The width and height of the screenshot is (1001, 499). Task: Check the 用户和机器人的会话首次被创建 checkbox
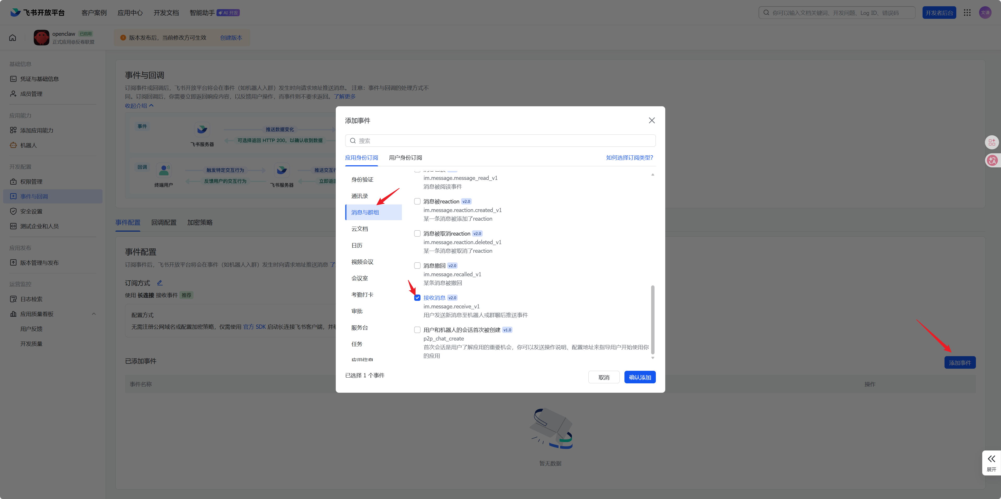tap(417, 330)
